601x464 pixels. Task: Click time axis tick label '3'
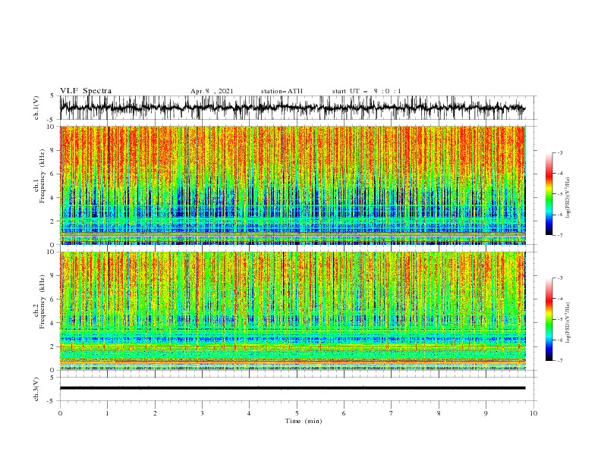[x=202, y=413]
